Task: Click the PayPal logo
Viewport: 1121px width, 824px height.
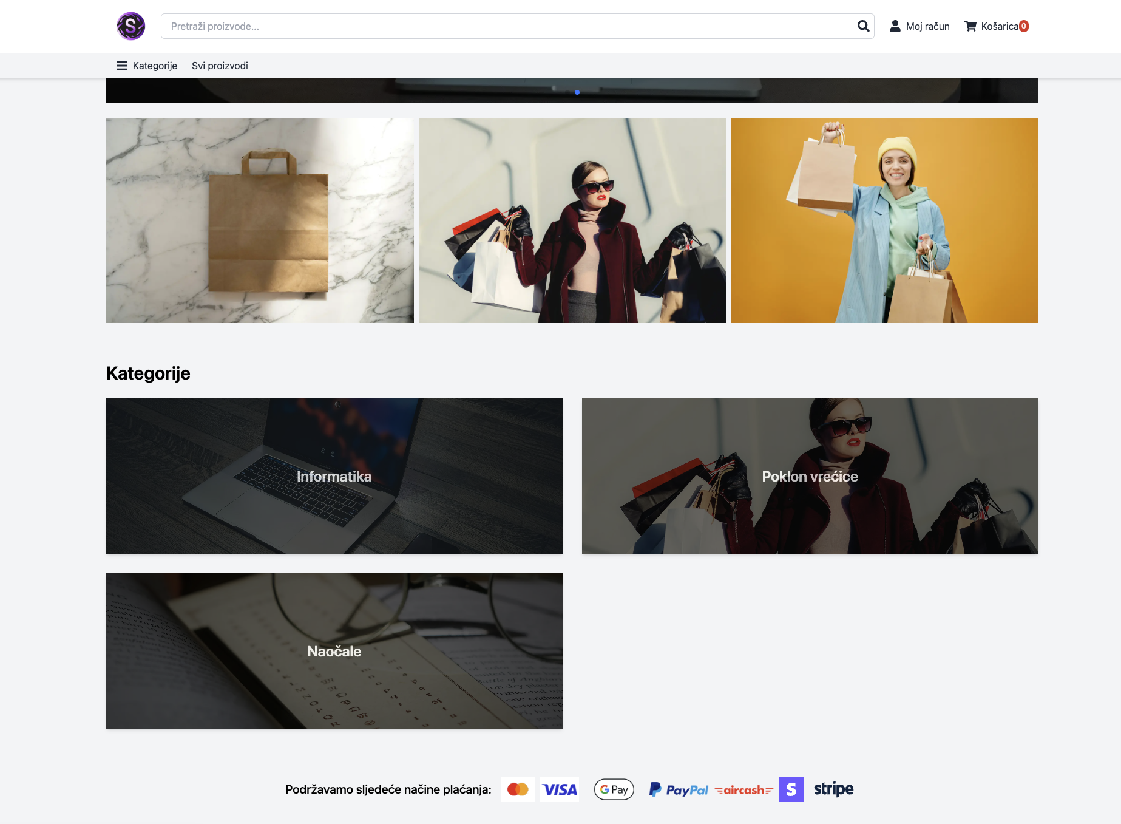Action: 679,789
